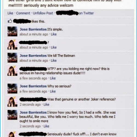
Task: Like the original post
Action: (10, 13)
